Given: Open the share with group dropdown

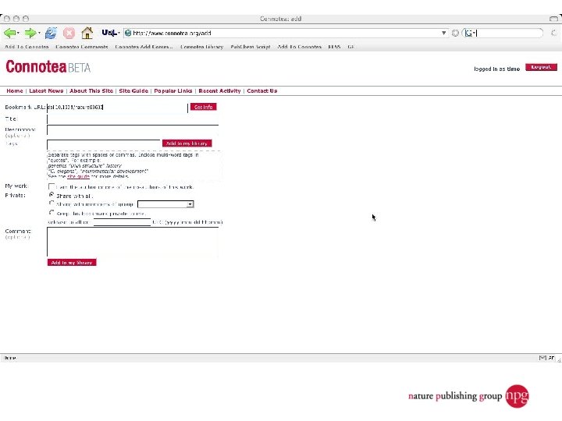Looking at the screenshot, I should [165, 204].
